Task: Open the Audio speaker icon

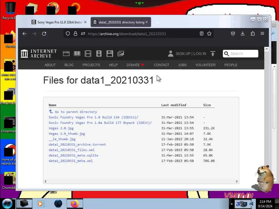Action: tap(99, 54)
